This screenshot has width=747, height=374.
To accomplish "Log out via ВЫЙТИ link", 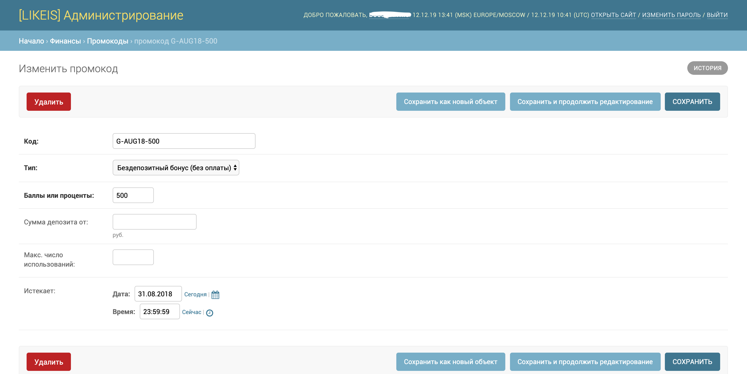I will pos(717,15).
